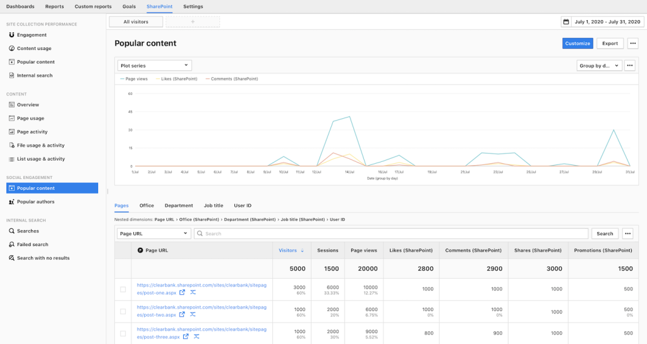This screenshot has height=344, width=647.
Task: Switch to the Office tab
Action: click(x=147, y=206)
